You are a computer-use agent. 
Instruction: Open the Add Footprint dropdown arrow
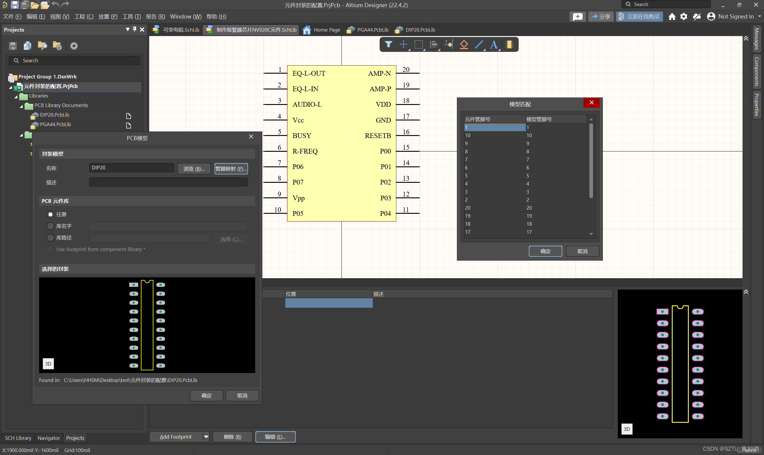pyautogui.click(x=206, y=437)
